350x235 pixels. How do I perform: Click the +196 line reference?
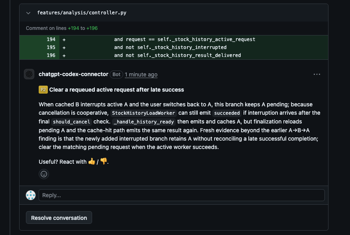point(92,28)
